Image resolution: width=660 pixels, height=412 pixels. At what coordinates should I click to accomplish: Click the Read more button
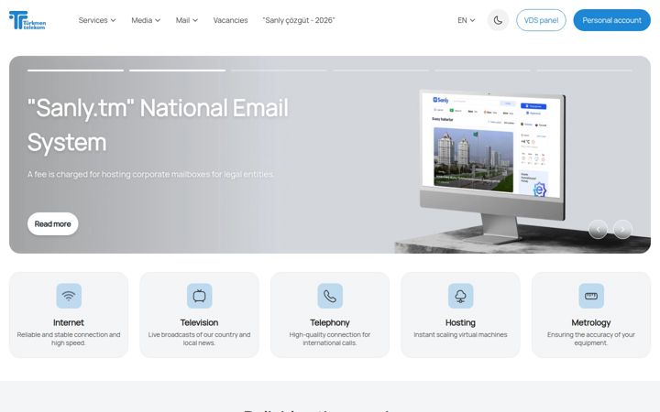[52, 224]
